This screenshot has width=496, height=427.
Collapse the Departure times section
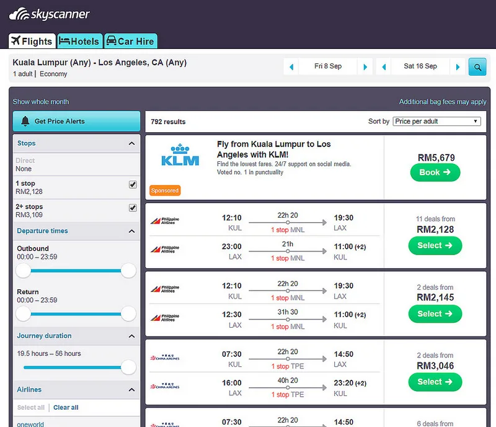point(131,231)
